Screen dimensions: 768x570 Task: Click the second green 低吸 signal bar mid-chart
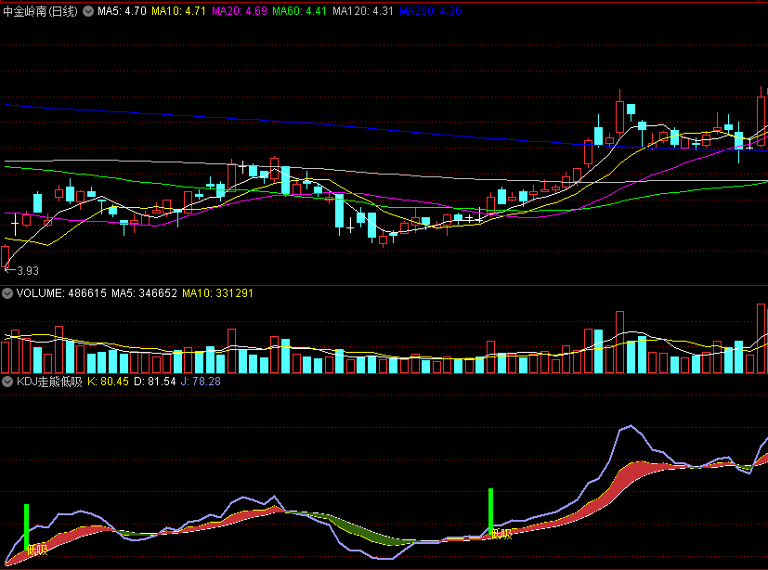(x=490, y=511)
